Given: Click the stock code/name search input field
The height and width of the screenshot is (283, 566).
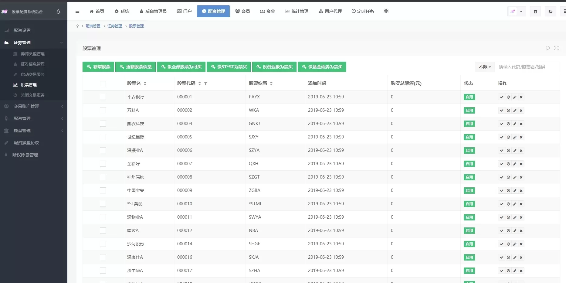Looking at the screenshot, I should tap(527, 67).
